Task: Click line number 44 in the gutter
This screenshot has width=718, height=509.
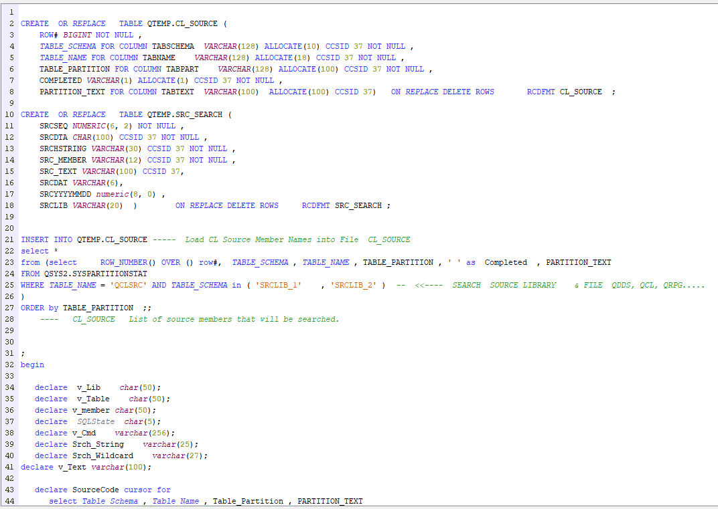Action: 9,501
